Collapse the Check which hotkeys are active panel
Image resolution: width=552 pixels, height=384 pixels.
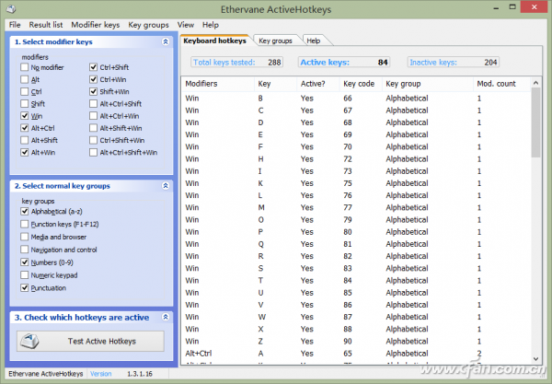pyautogui.click(x=165, y=318)
